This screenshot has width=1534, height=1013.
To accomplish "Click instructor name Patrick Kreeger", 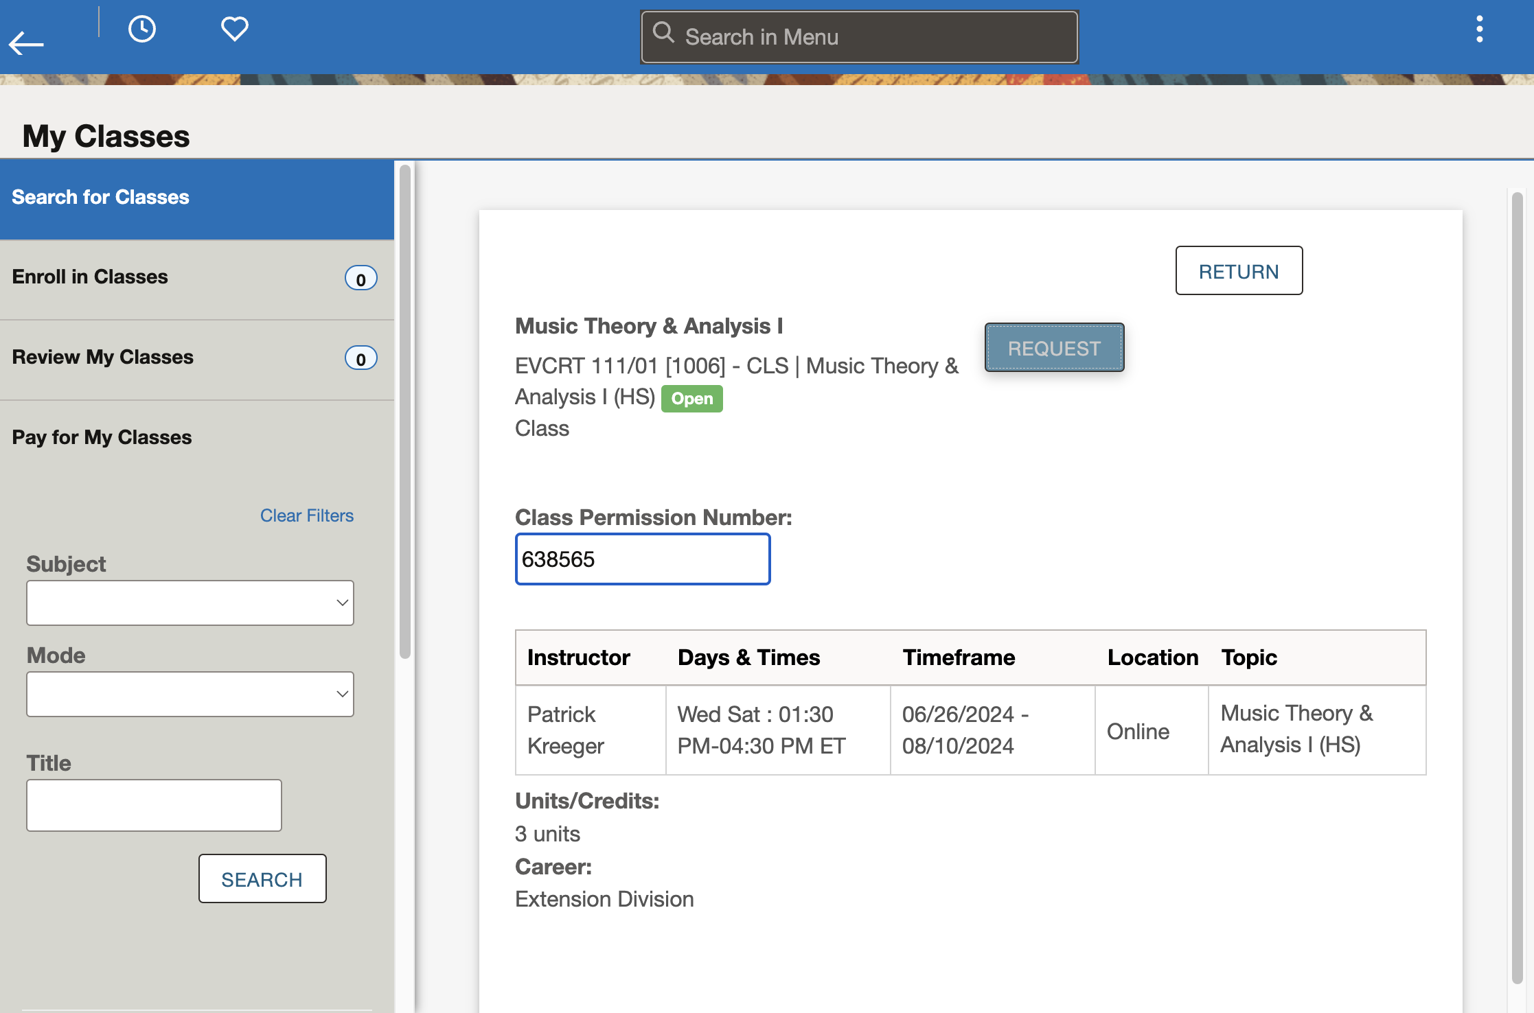I will click(x=566, y=730).
